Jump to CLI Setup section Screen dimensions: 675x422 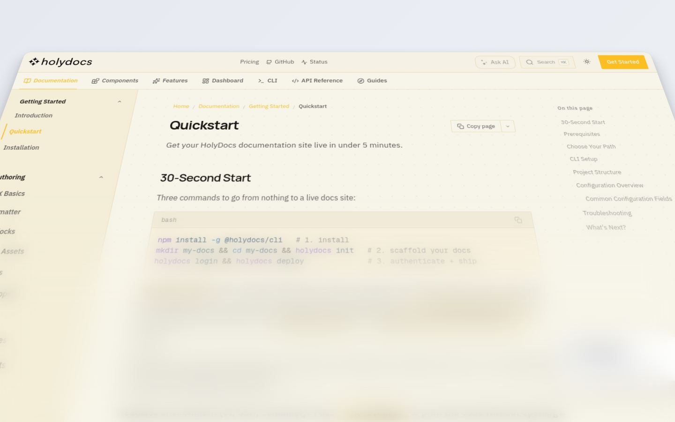tap(584, 159)
